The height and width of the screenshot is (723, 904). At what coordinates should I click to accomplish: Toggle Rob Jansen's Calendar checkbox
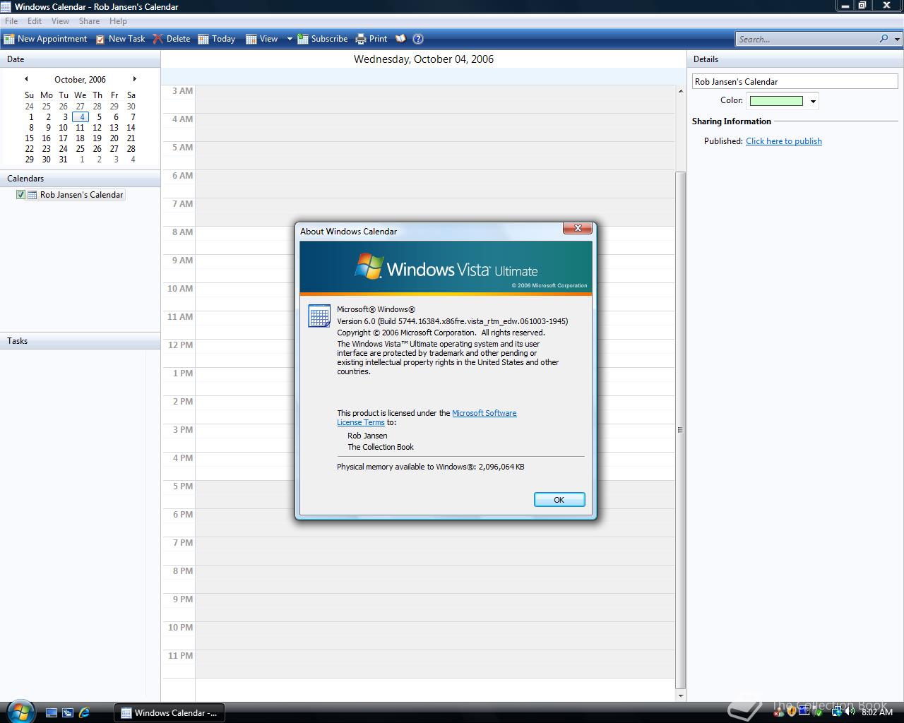coord(20,195)
